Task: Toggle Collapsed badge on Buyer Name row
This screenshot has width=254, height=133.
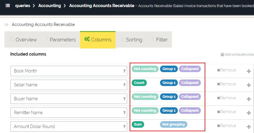Action: [x=190, y=97]
